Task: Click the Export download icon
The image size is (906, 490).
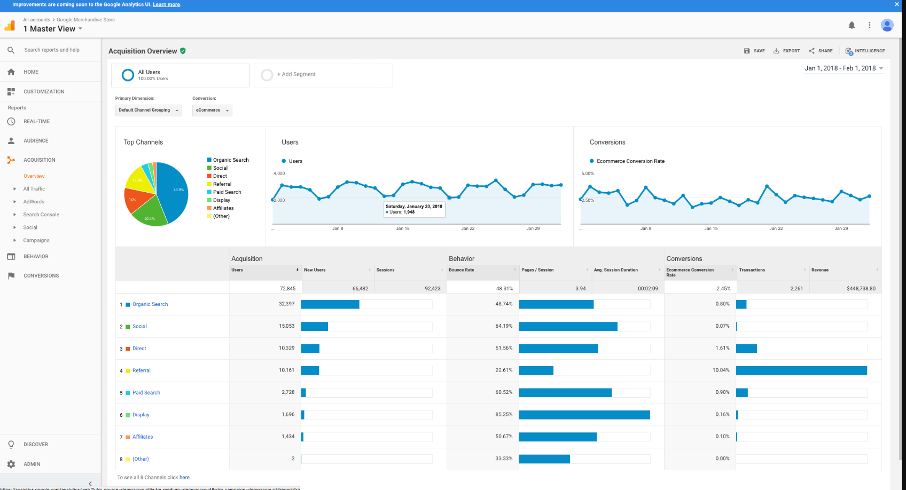Action: tap(776, 51)
